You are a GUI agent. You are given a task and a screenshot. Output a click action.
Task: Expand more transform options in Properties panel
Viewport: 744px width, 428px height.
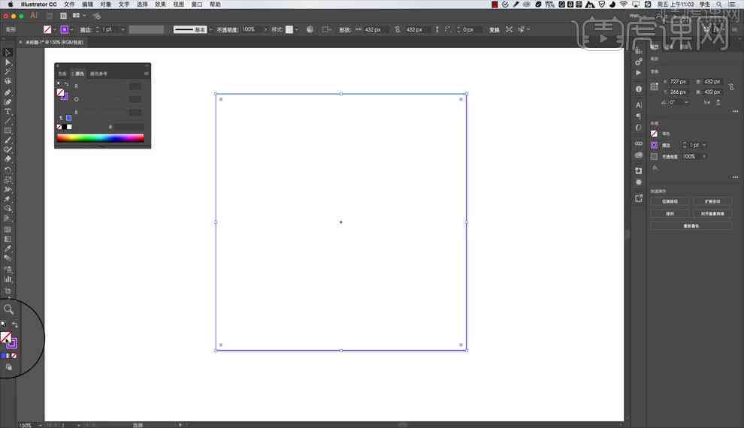click(735, 111)
